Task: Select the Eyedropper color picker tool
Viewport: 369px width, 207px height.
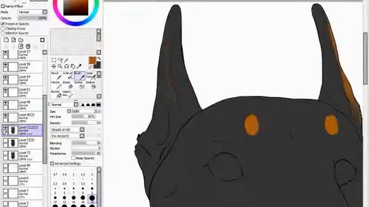Action: (79, 67)
